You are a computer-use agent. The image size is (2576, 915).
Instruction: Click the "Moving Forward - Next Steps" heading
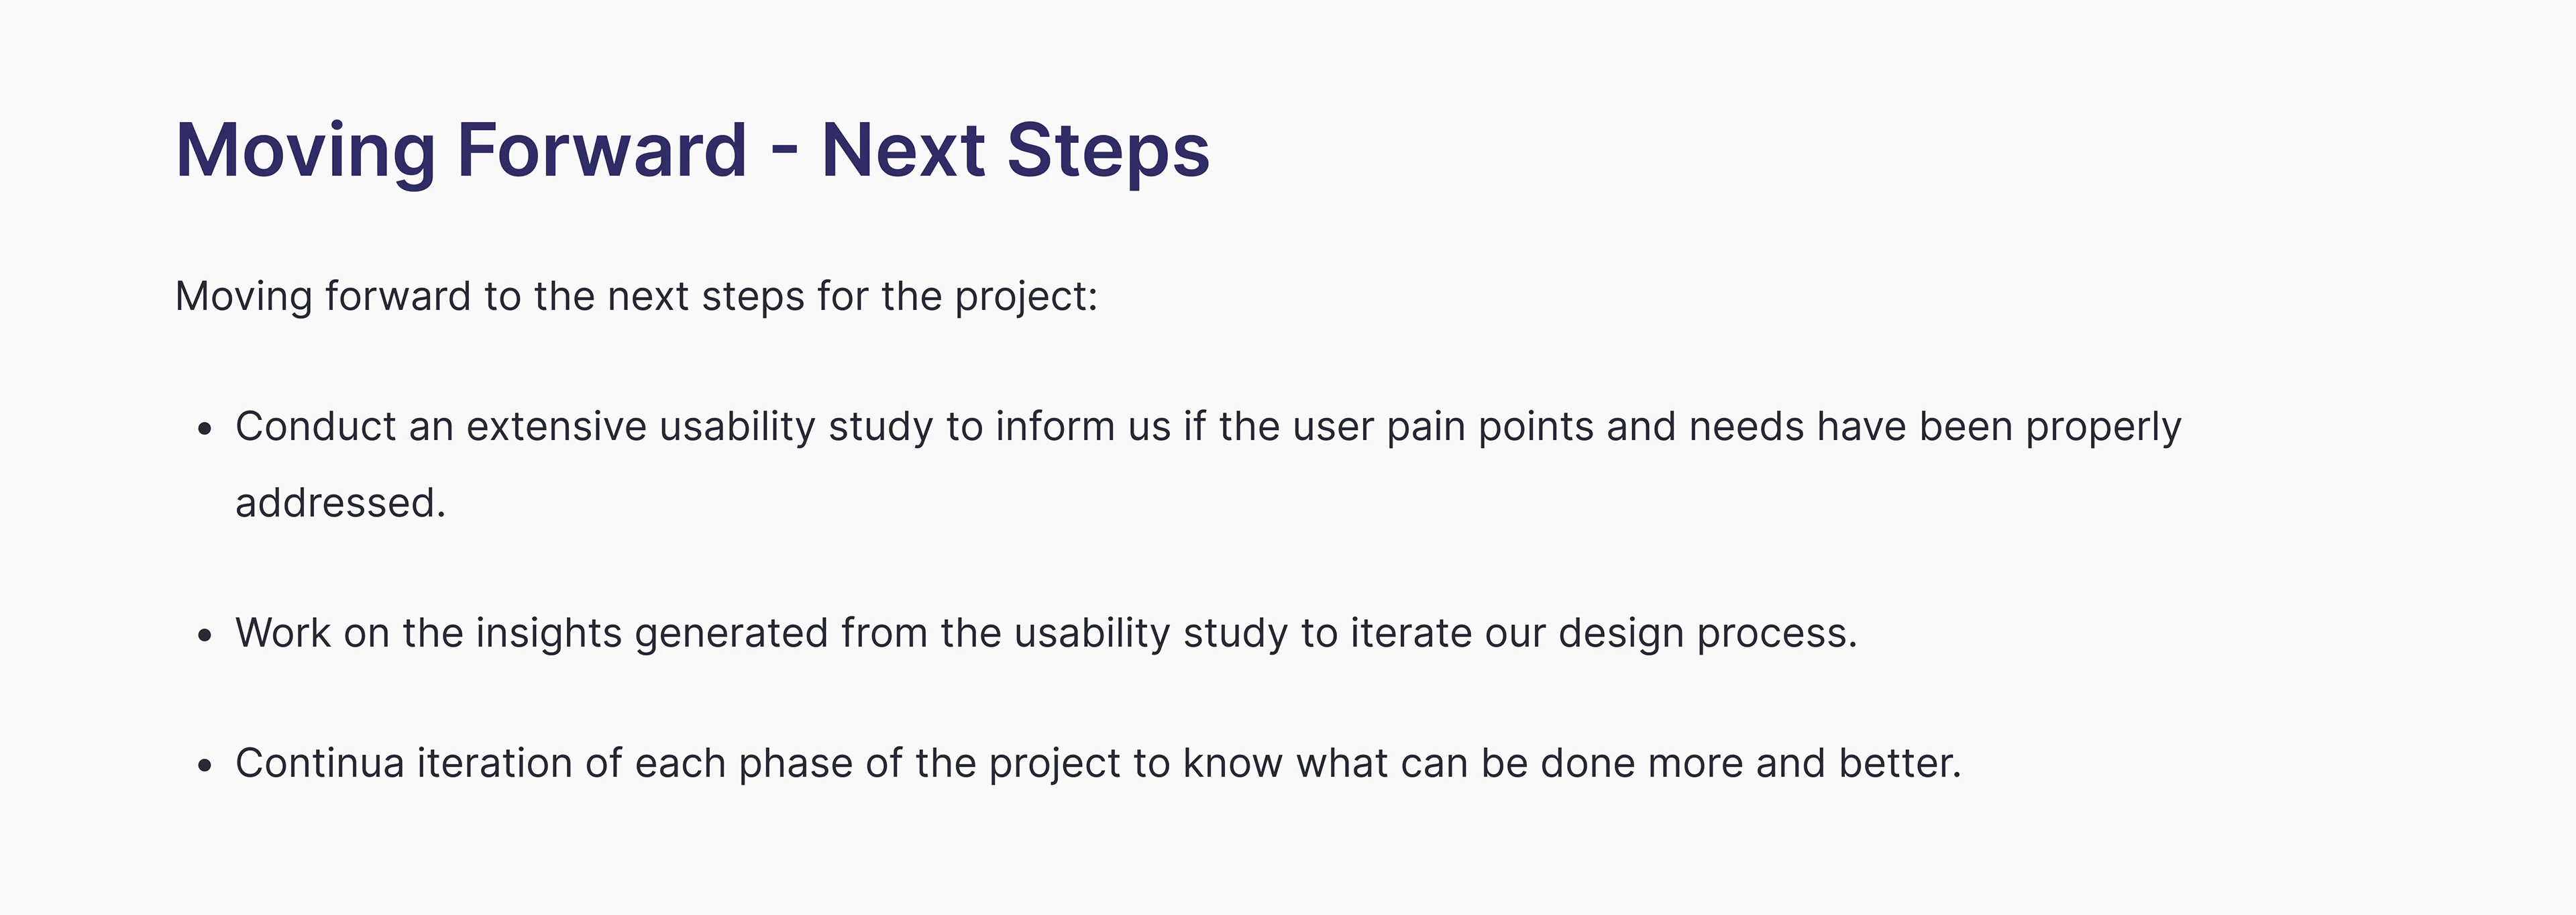[x=692, y=150]
